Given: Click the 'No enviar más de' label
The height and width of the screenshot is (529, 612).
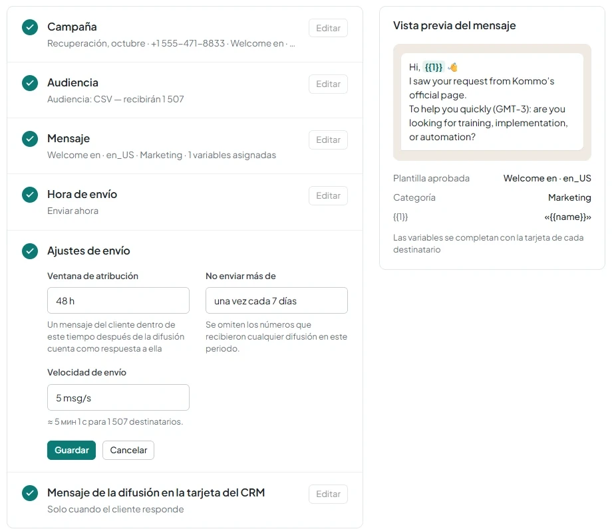Looking at the screenshot, I should [241, 276].
